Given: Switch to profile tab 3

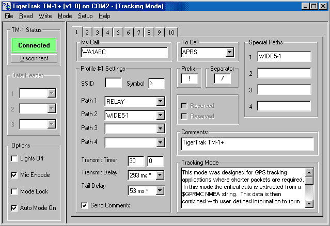Looking at the screenshot, I should click(97, 33).
